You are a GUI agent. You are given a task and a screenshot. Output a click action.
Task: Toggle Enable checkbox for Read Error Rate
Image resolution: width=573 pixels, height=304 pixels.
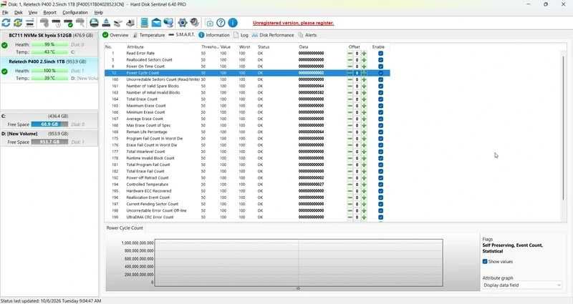(x=380, y=53)
